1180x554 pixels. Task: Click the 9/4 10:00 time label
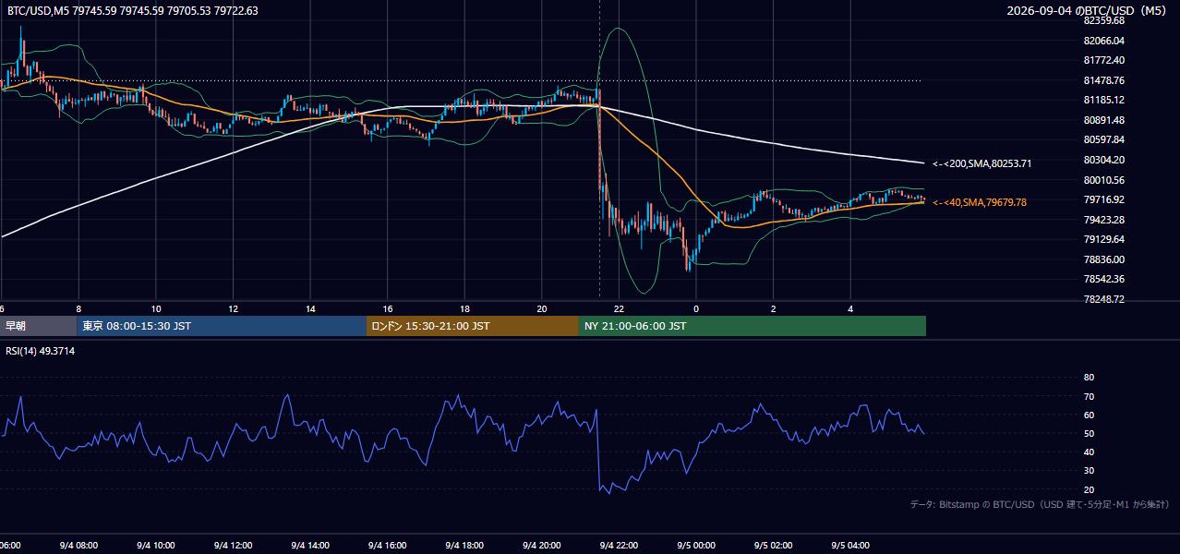pyautogui.click(x=155, y=546)
